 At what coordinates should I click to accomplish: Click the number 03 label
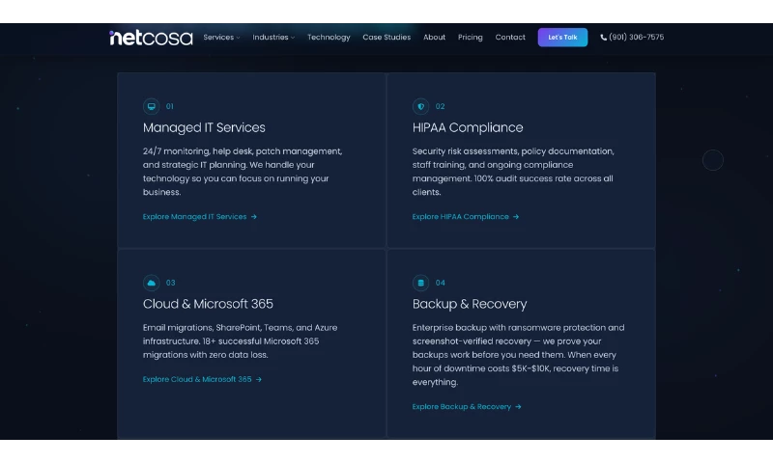[171, 283]
